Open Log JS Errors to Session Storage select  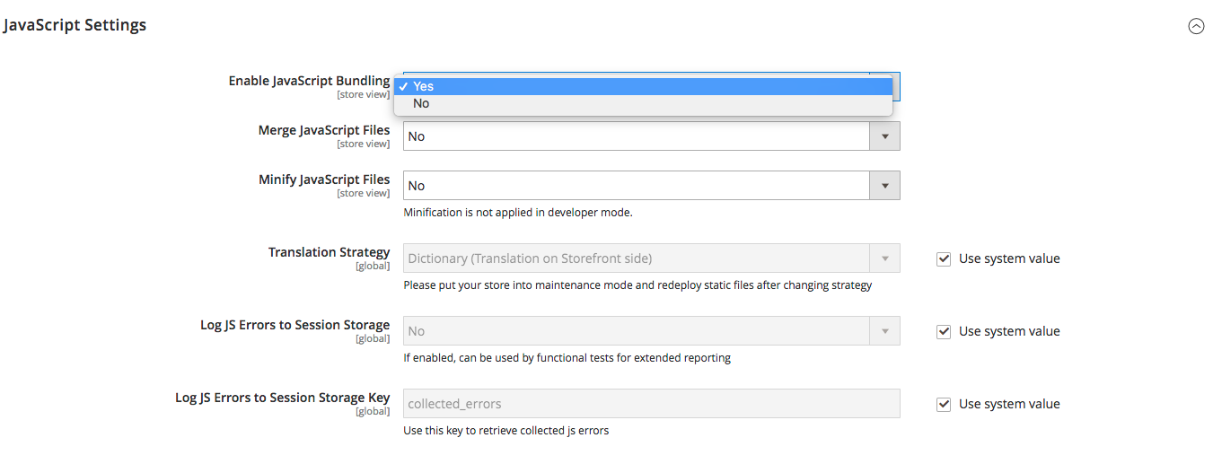pyautogui.click(x=651, y=331)
